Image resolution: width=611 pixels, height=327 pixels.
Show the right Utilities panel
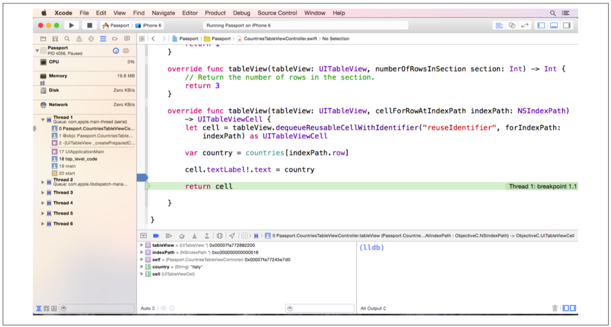567,25
